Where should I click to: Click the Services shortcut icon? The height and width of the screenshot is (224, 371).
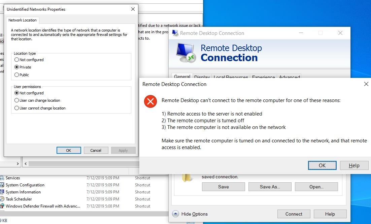tap(2, 178)
